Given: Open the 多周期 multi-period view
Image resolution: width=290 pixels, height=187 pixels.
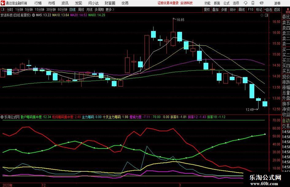Looking at the screenshot, I should (99, 10).
